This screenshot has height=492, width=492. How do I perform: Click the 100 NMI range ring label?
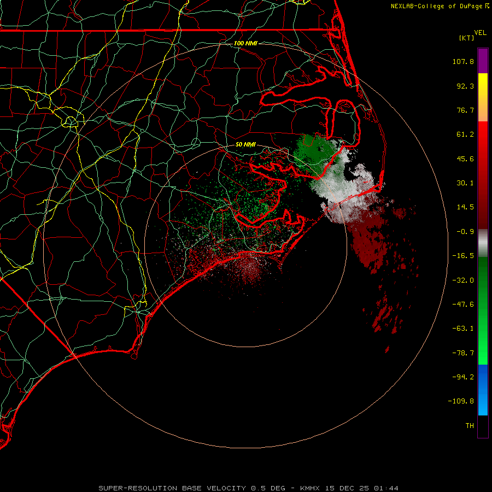coord(245,43)
